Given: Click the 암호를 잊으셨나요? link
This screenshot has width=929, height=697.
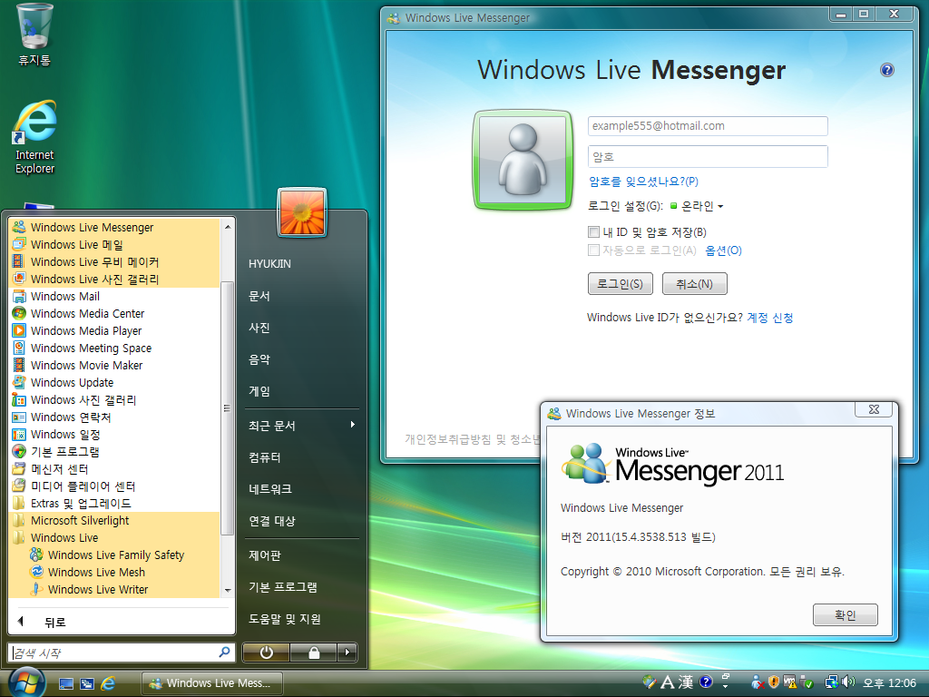Looking at the screenshot, I should click(643, 182).
